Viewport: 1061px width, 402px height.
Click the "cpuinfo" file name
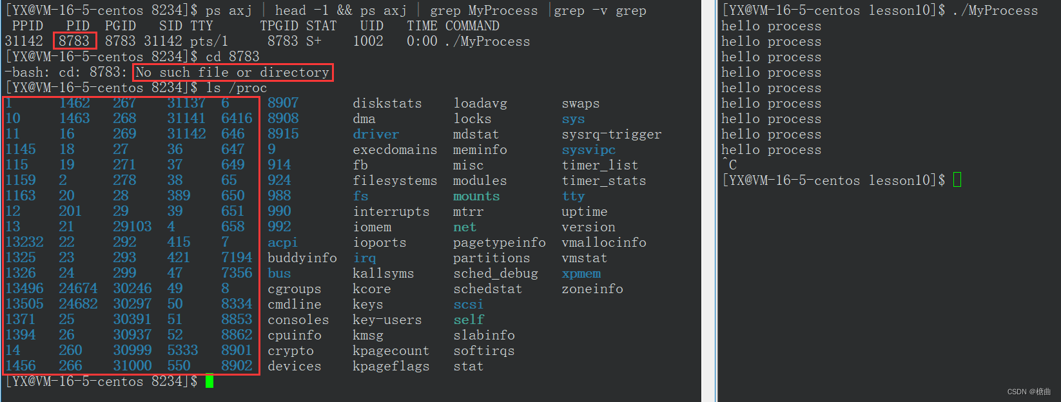[294, 335]
